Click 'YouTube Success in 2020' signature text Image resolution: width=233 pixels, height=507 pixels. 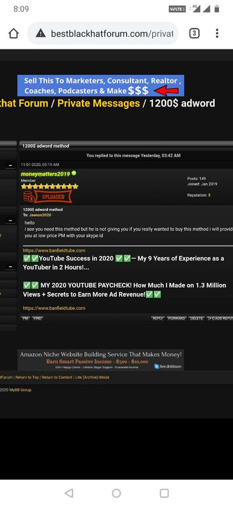(76, 259)
